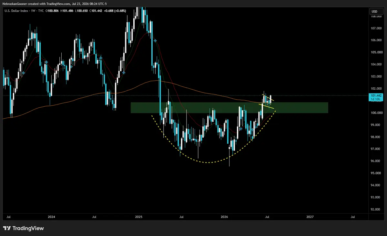Click the 94.000 price axis label
The width and height of the screenshot is (387, 236).
coord(375,185)
